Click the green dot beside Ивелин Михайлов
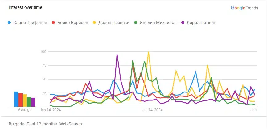The height and width of the screenshot is (131, 267). pyautogui.click(x=136, y=23)
